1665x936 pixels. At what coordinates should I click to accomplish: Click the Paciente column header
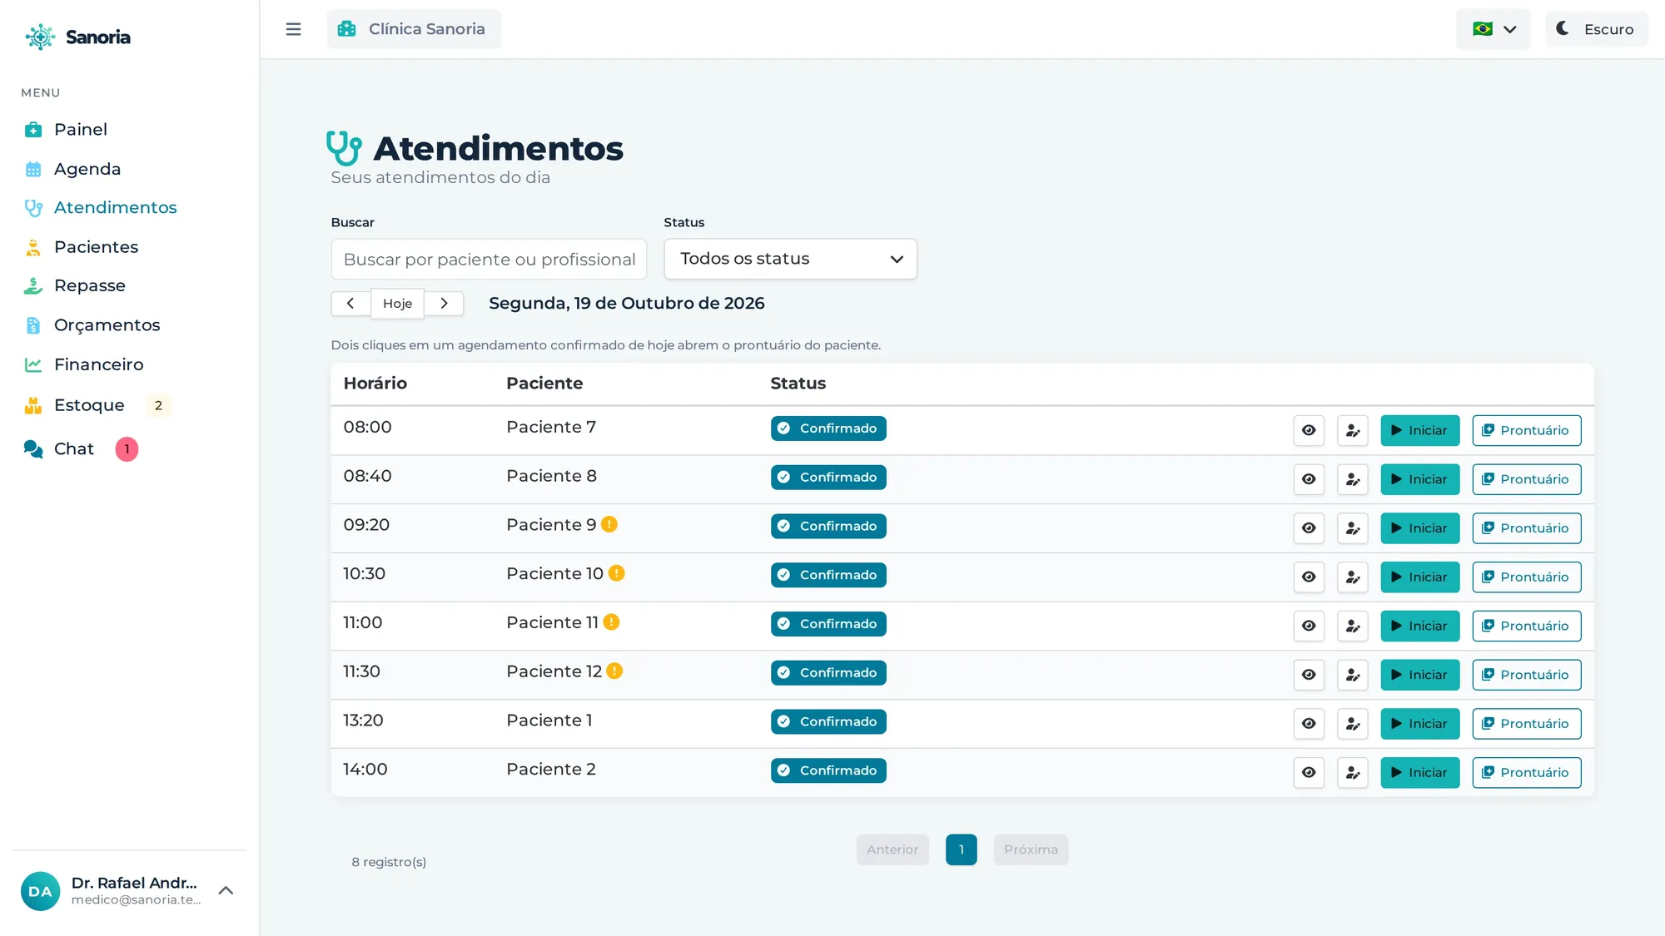pos(544,384)
